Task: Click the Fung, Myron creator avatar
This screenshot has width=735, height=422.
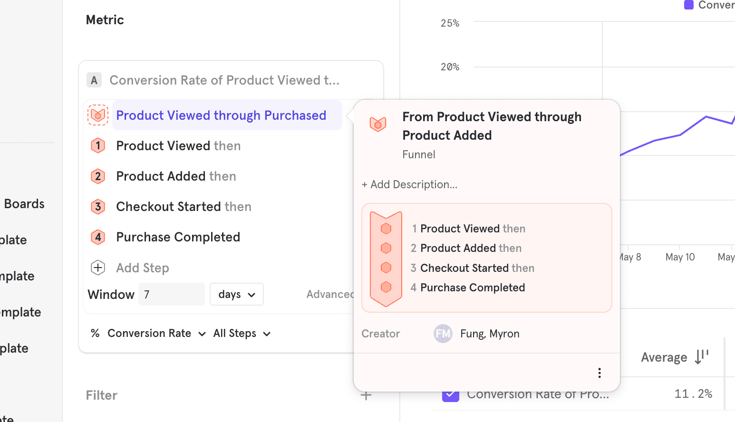Action: [x=443, y=334]
